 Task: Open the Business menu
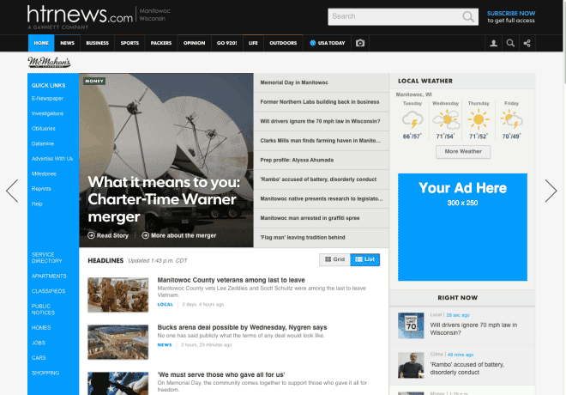tap(97, 43)
